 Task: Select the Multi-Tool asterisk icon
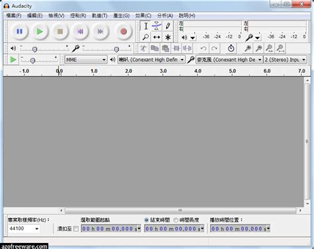point(168,37)
